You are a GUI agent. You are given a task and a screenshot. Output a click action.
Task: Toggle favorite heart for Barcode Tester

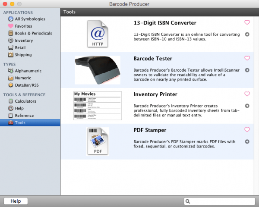pos(247,58)
